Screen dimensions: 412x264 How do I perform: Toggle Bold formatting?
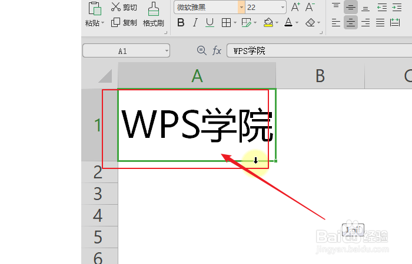point(181,22)
